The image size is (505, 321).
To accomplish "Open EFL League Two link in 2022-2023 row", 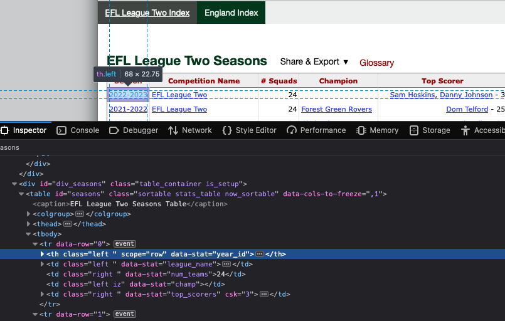I will (x=179, y=95).
